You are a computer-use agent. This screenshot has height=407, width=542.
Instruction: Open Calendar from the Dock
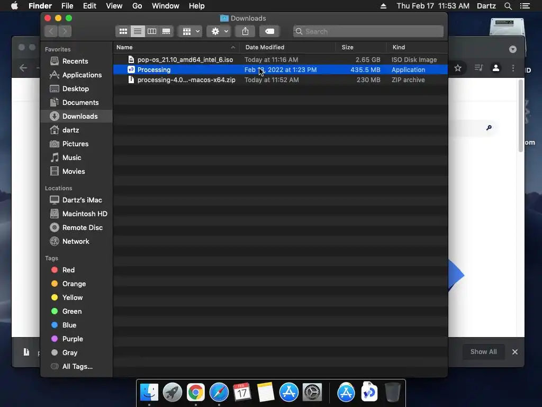tap(242, 393)
